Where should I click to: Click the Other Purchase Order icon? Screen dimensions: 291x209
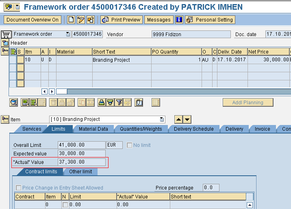91,19
